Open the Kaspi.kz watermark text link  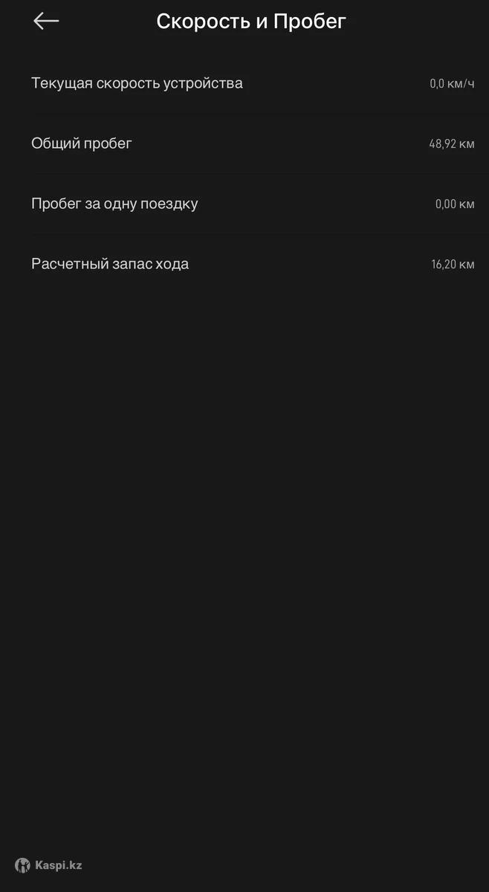[x=59, y=865]
